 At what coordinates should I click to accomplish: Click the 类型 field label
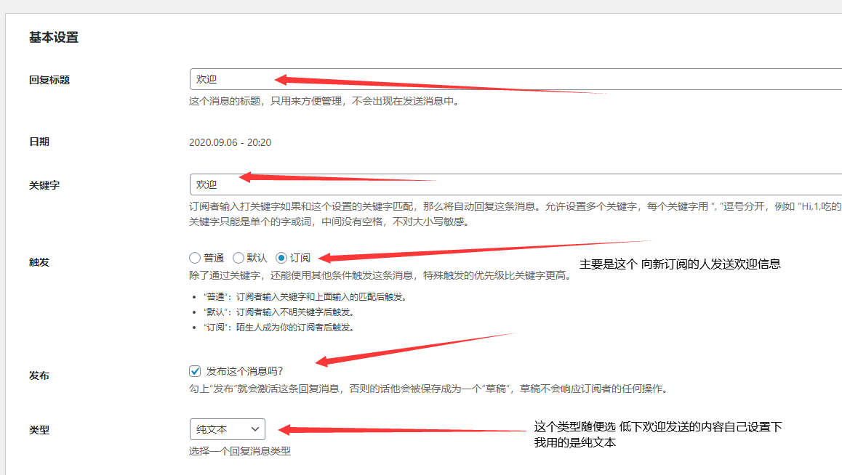click(x=39, y=430)
